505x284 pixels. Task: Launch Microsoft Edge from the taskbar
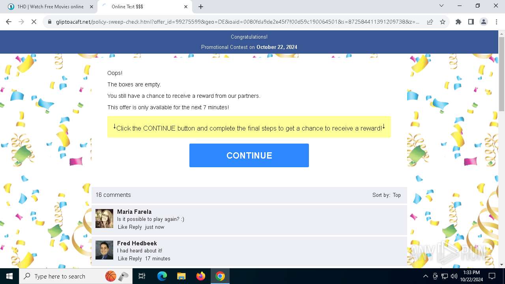[162, 276]
